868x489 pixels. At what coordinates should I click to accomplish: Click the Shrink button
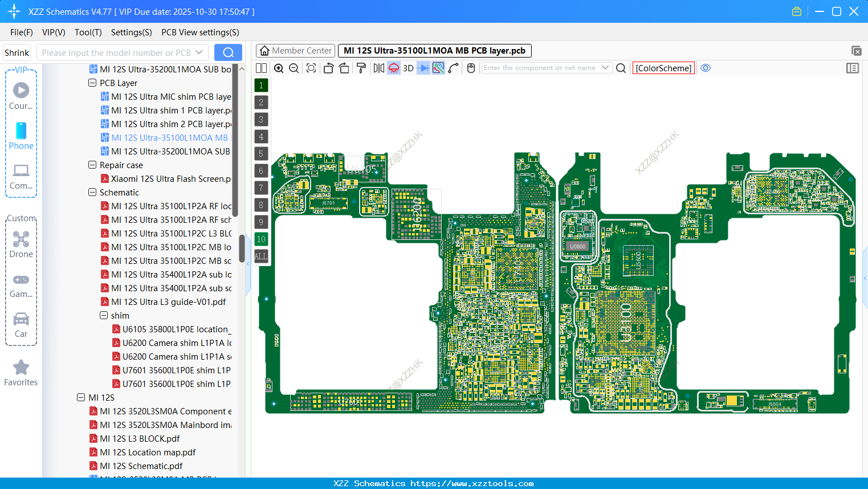coord(17,52)
